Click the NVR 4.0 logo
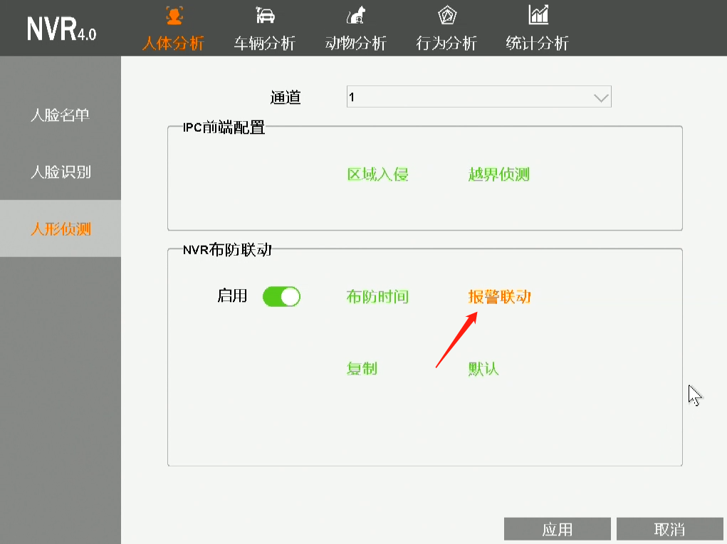This screenshot has height=544, width=727. pyautogui.click(x=61, y=28)
